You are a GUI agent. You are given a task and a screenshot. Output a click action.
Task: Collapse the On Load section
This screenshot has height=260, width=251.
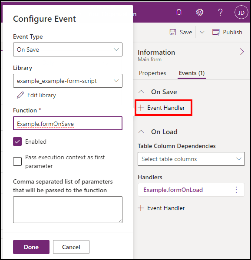point(141,132)
